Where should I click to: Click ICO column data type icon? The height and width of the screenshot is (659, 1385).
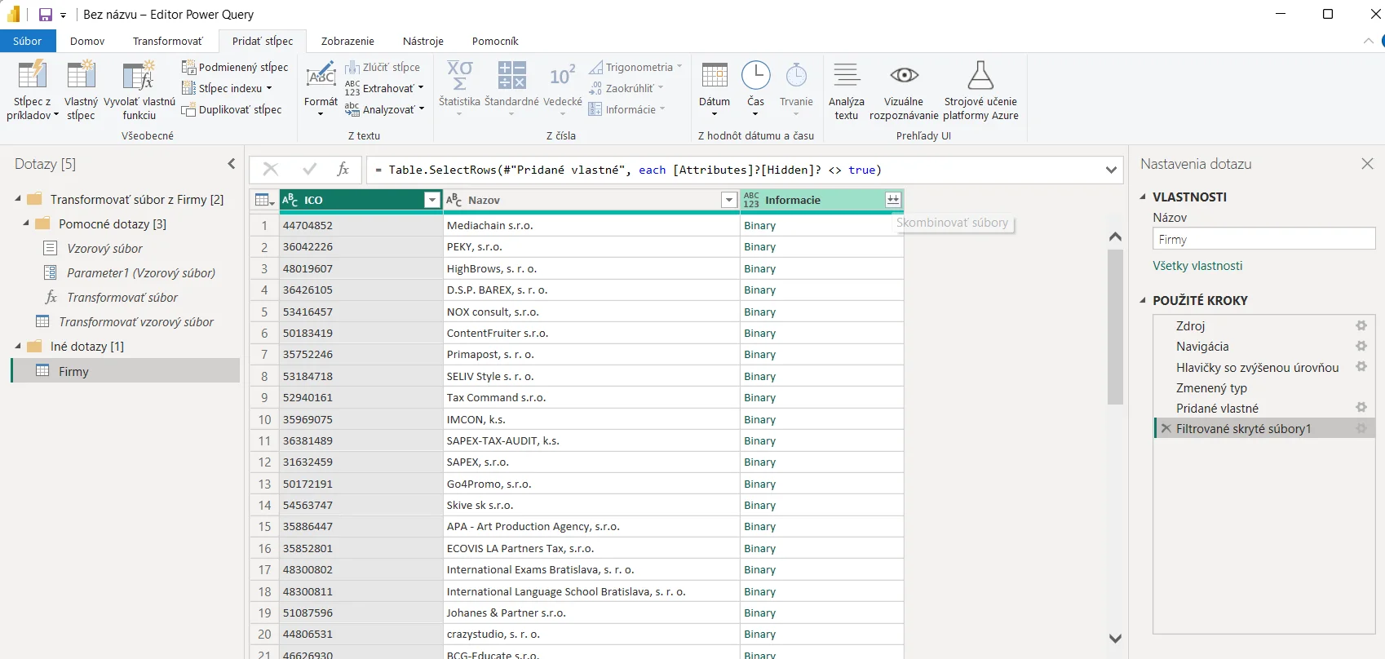pyautogui.click(x=290, y=200)
